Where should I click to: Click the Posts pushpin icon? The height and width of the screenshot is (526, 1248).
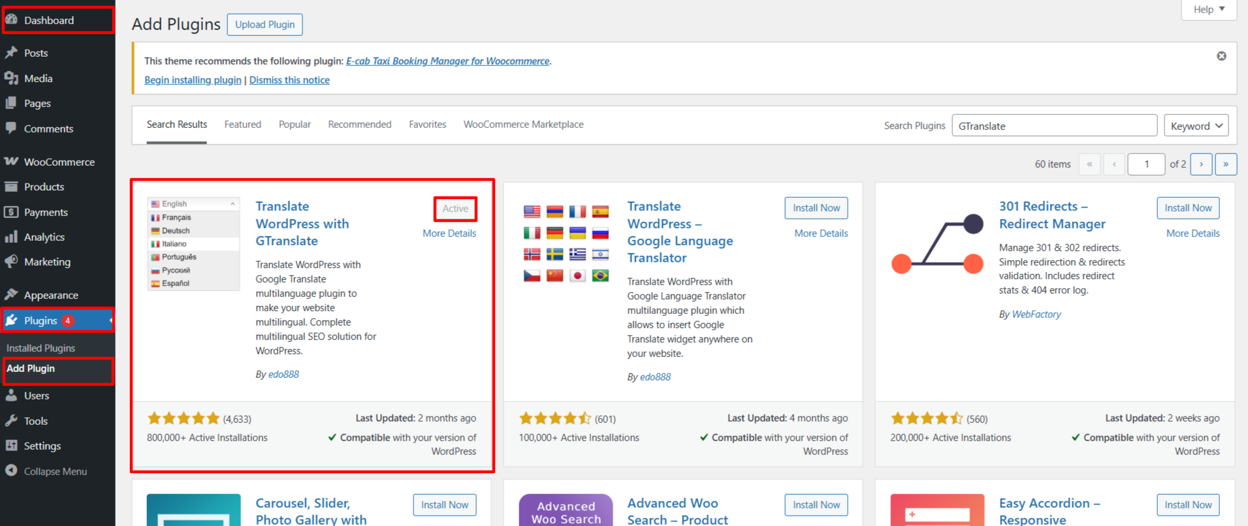pos(12,52)
